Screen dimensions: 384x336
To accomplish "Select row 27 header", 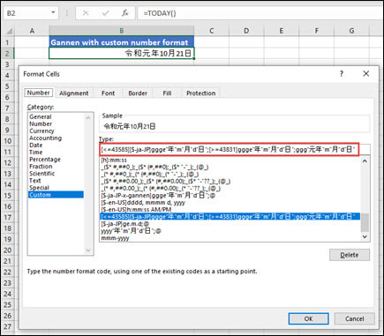I will [7, 326].
